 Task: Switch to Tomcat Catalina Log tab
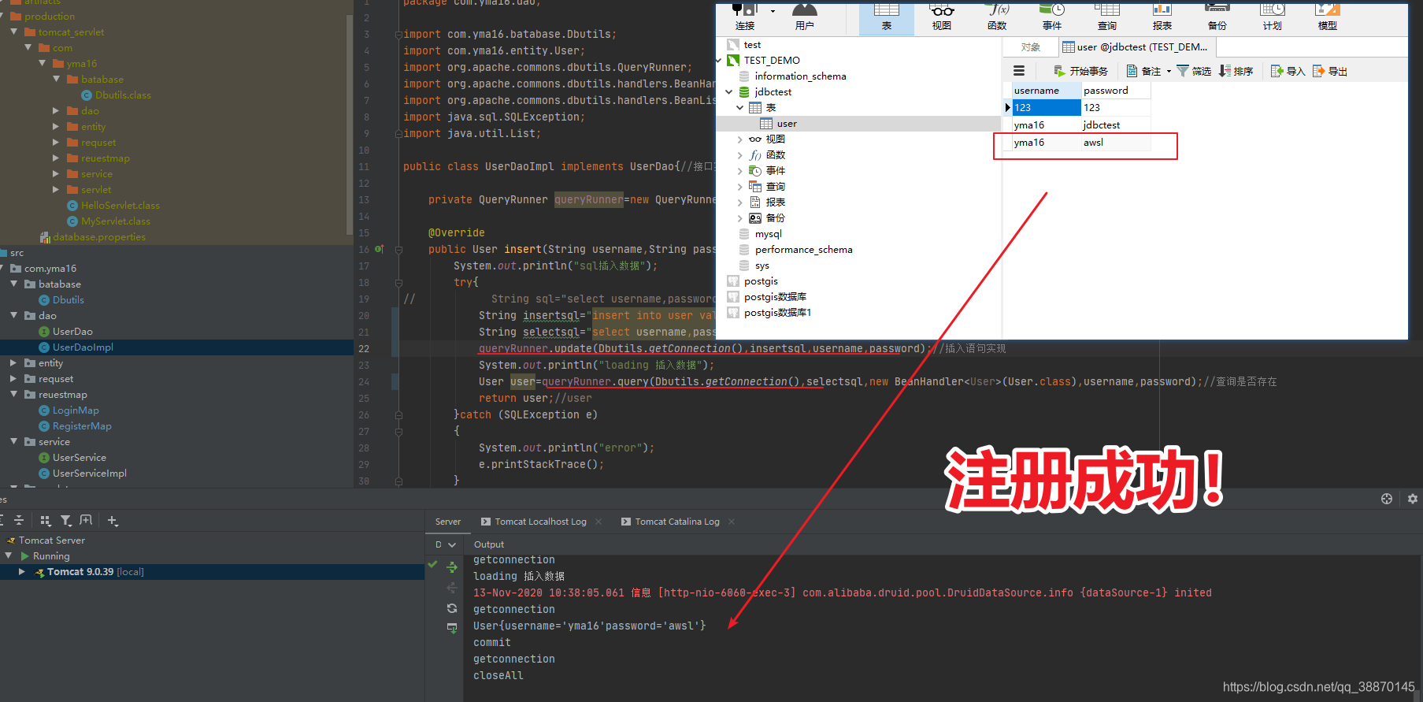pyautogui.click(x=677, y=522)
